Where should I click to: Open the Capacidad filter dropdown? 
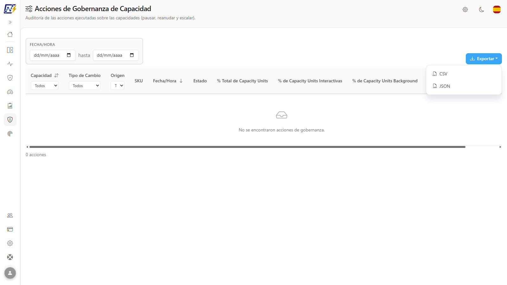point(45,85)
